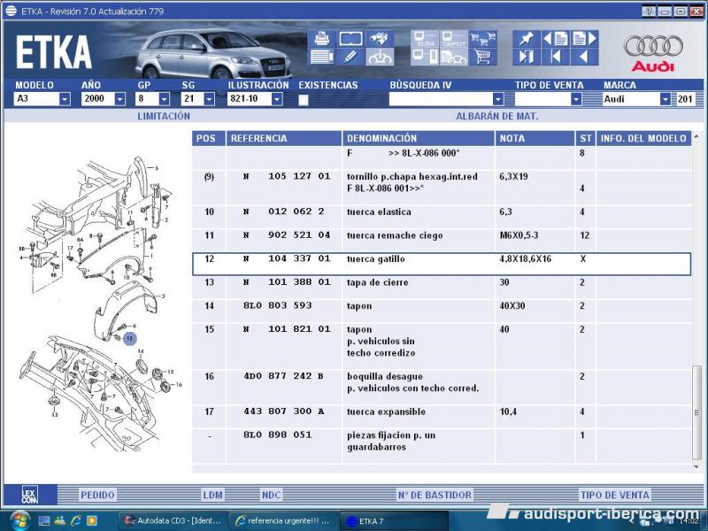708x531 pixels.
Task: Click the BÚSQUEDA IV input field
Action: [441, 99]
